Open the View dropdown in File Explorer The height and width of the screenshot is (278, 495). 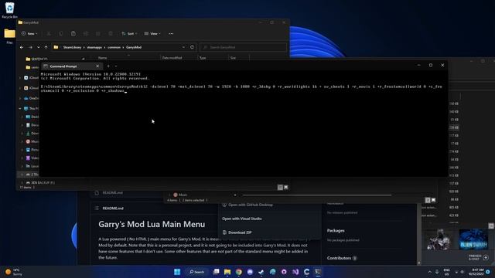(152, 33)
